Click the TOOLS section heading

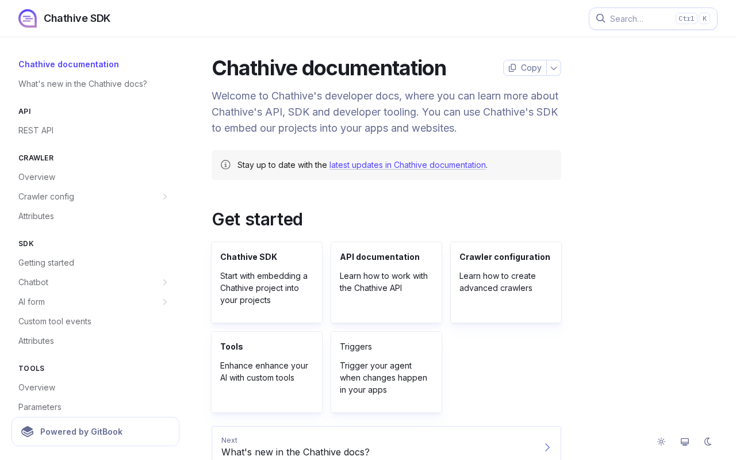(x=32, y=369)
